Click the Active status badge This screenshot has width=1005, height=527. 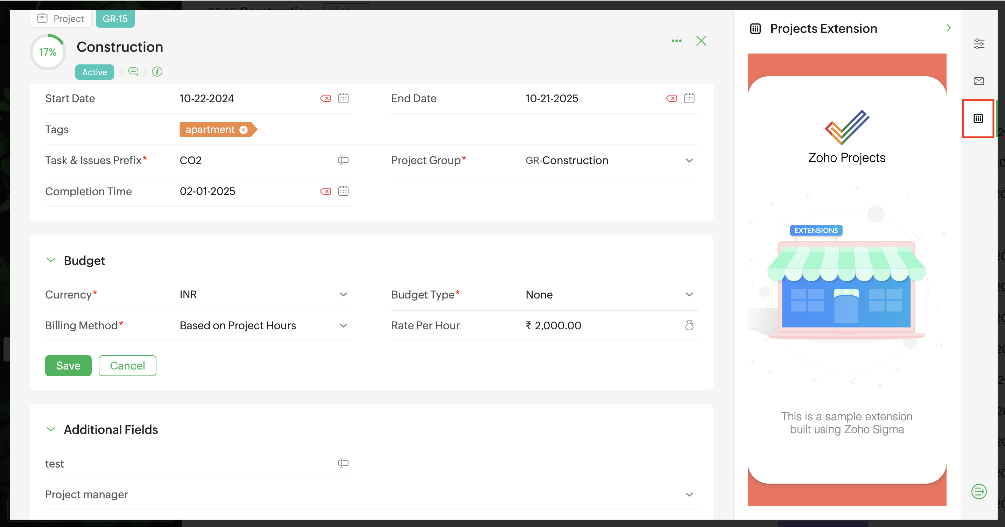94,72
